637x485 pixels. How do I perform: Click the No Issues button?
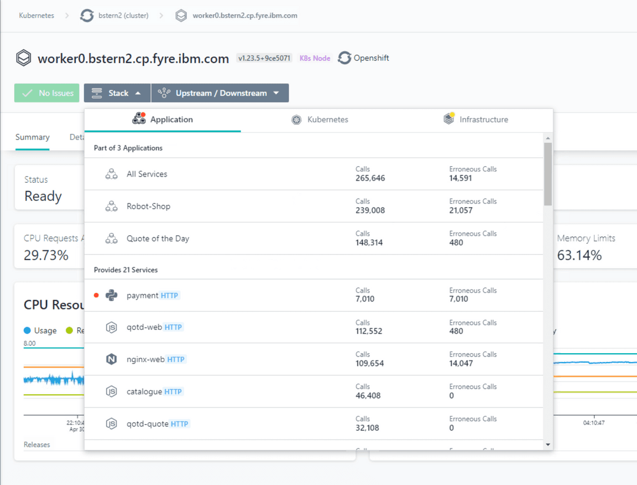pyautogui.click(x=47, y=93)
